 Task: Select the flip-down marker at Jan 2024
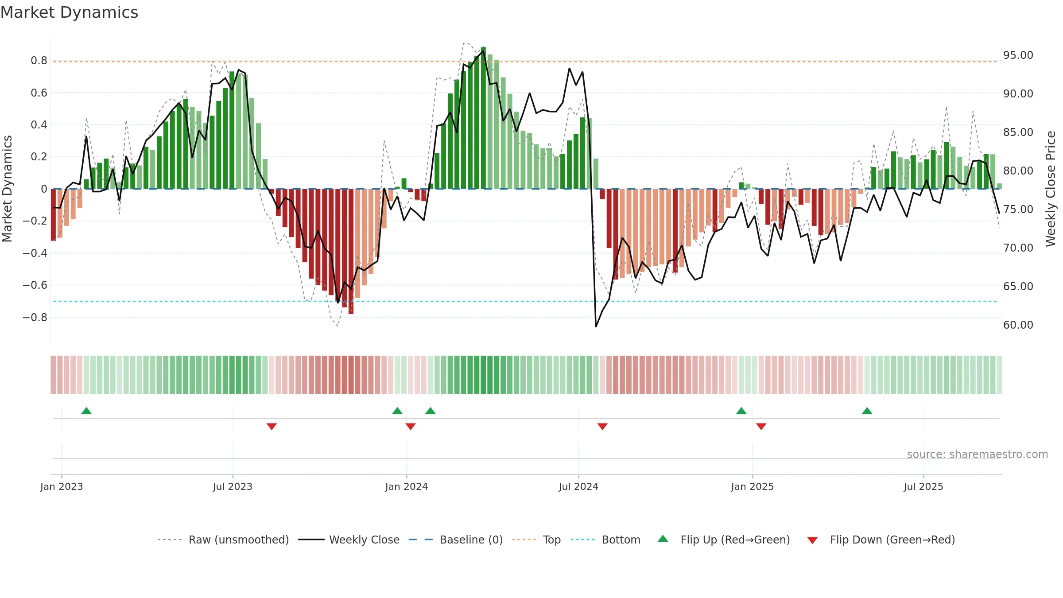coord(411,427)
